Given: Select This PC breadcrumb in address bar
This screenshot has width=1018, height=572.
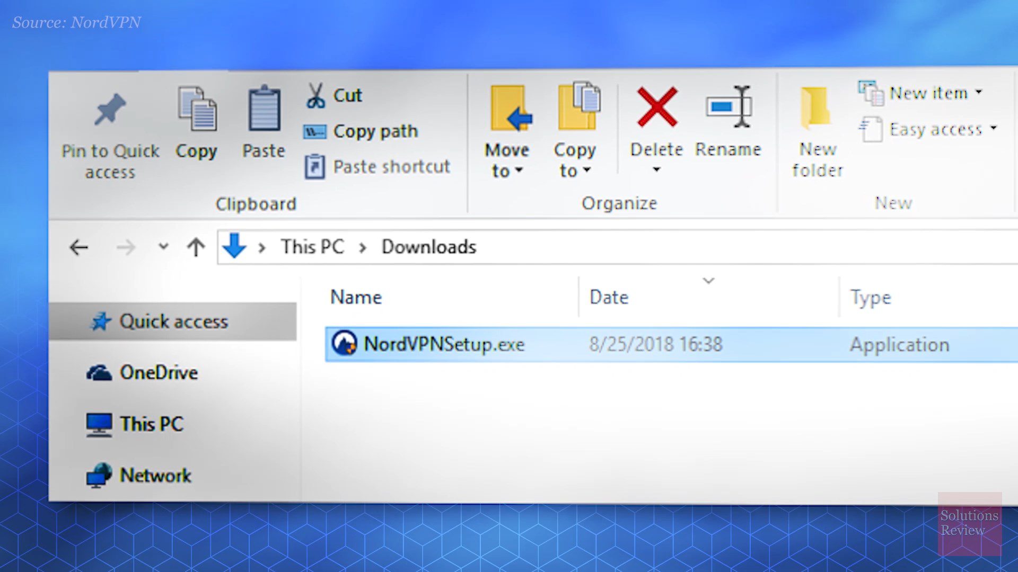Looking at the screenshot, I should [x=313, y=247].
